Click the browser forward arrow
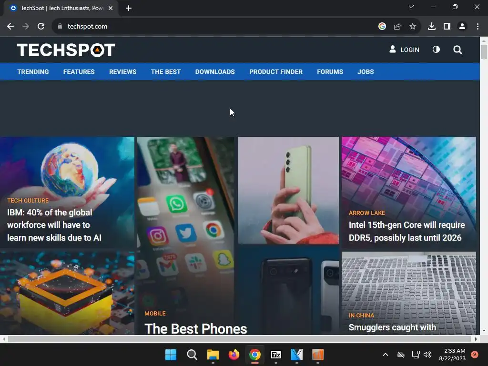Screen dimensions: 488x366 [26, 27]
